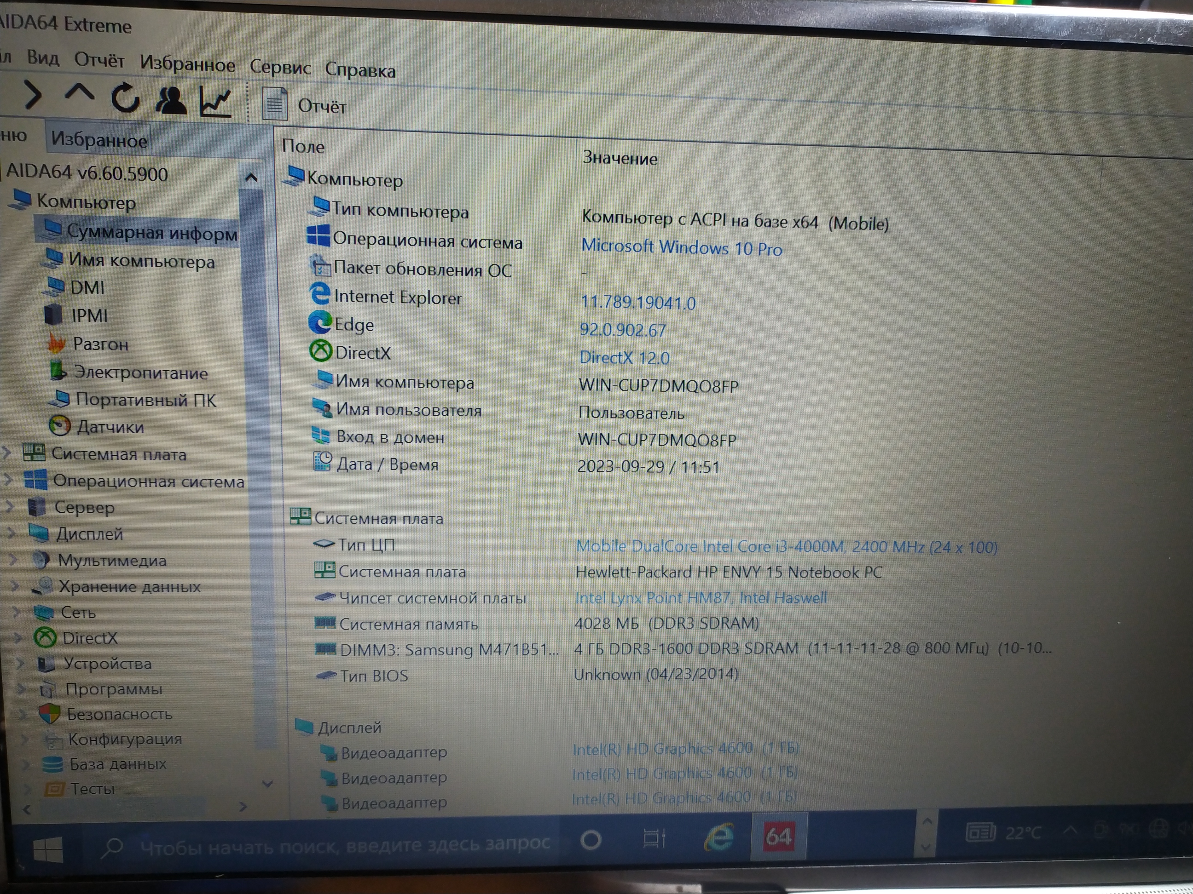The width and height of the screenshot is (1193, 894).
Task: Expand the Сервер tree node
Action: (x=10, y=505)
